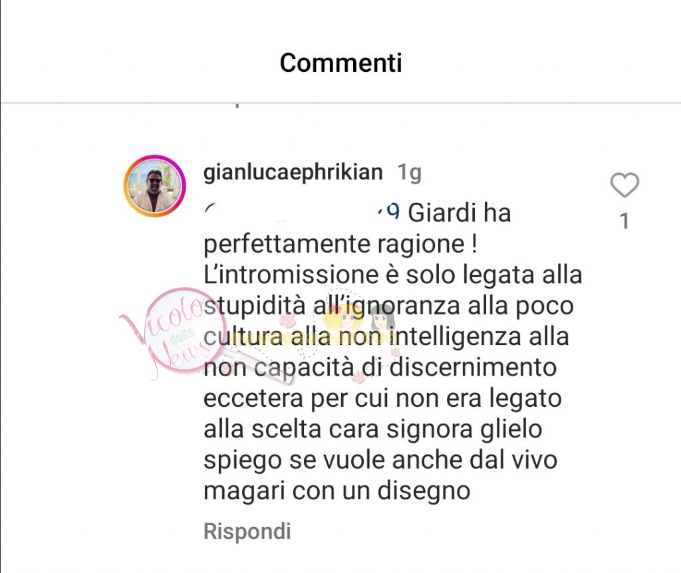Open gianlucaephrikian's profile picture
Image resolution: width=681 pixels, height=573 pixels.
[x=154, y=185]
